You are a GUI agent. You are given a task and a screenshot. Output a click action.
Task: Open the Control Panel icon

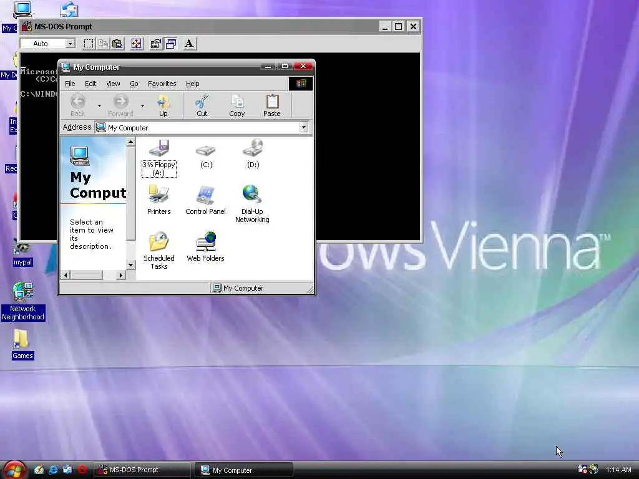point(205,200)
